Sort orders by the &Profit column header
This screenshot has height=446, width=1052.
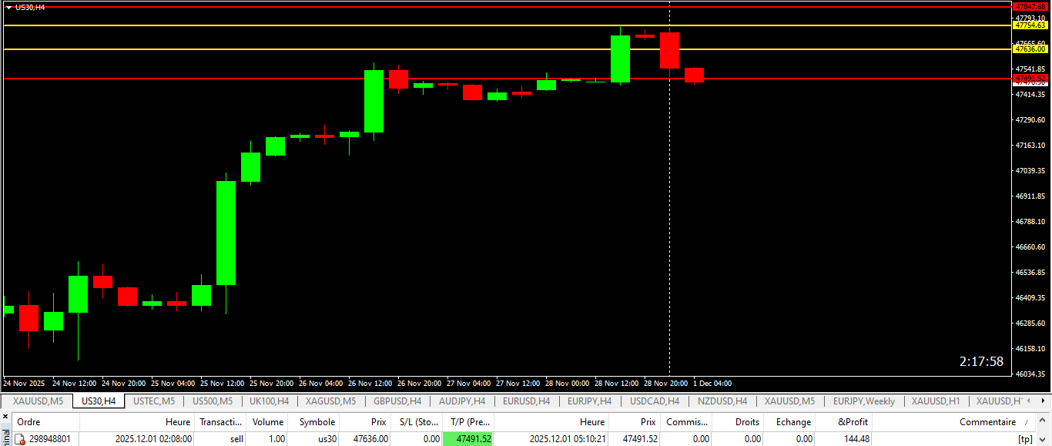point(852,422)
